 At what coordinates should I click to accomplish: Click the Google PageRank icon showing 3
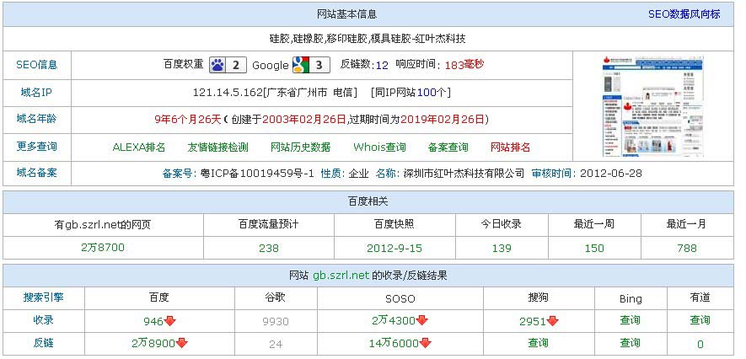click(x=311, y=65)
